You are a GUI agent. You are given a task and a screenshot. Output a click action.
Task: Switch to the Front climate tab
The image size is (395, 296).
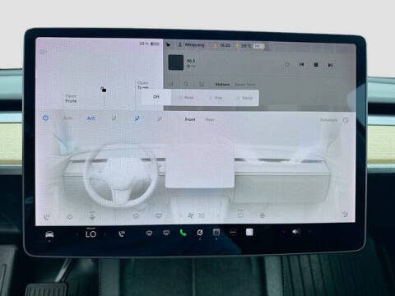(x=190, y=119)
